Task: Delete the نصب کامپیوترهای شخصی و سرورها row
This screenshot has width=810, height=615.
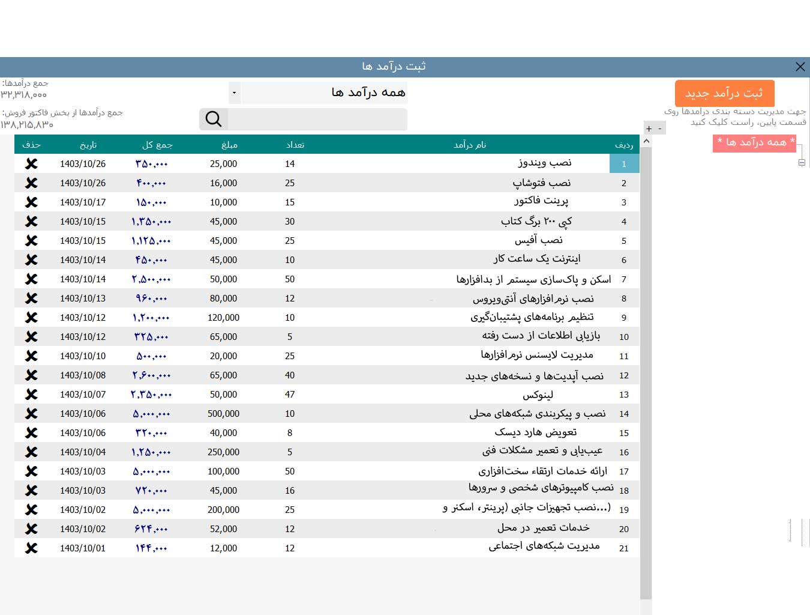Action: pos(31,490)
